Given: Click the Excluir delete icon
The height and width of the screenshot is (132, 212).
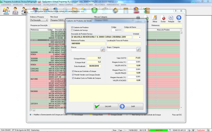Looking at the screenshot, I should click(163, 19).
